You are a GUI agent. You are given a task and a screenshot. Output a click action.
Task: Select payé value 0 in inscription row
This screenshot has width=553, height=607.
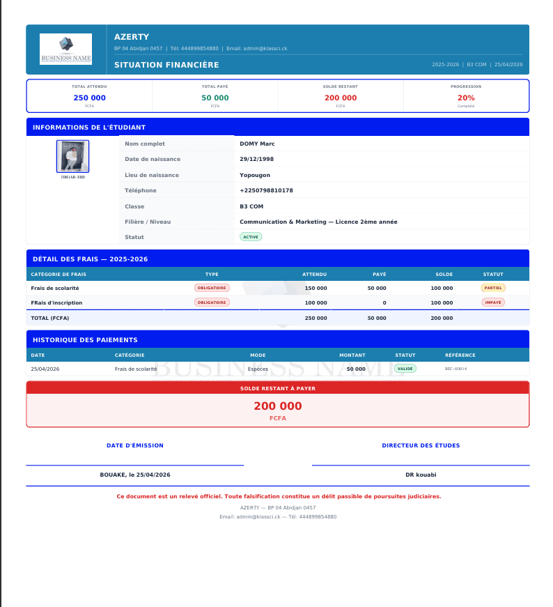click(384, 302)
